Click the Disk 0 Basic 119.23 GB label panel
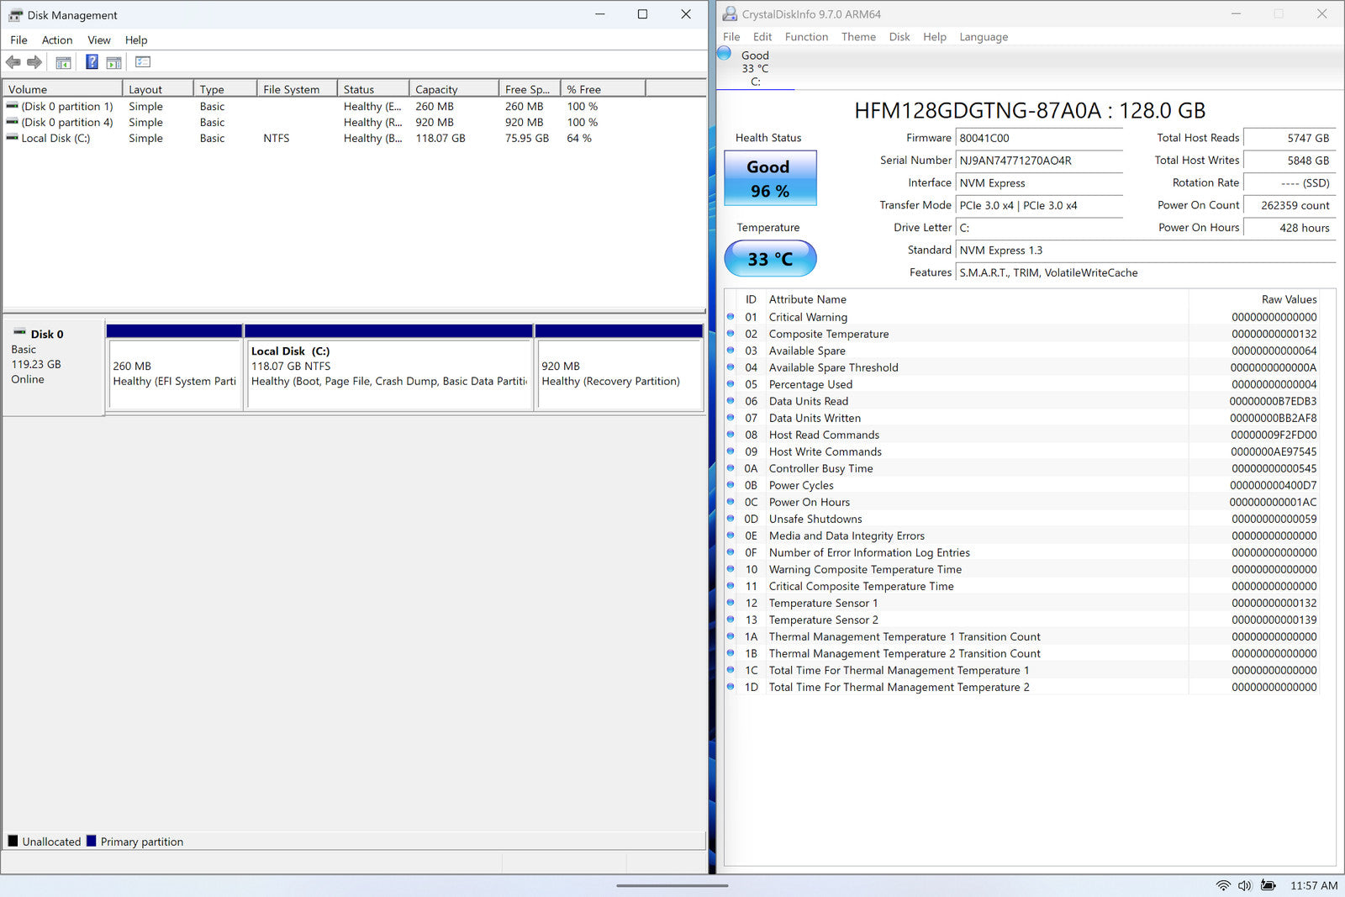Viewport: 1345px width, 897px height. [54, 367]
